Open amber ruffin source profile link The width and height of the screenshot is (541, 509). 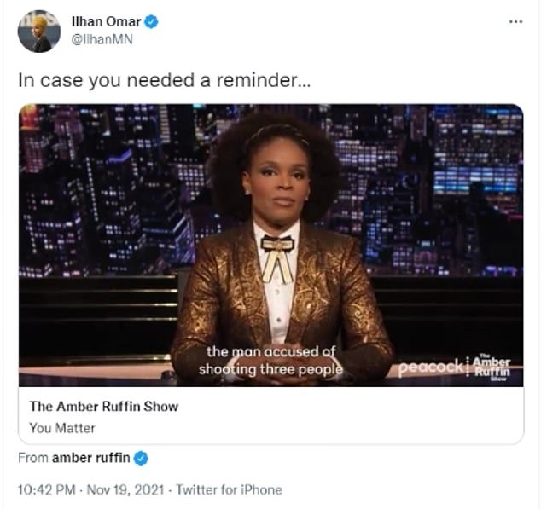90,458
